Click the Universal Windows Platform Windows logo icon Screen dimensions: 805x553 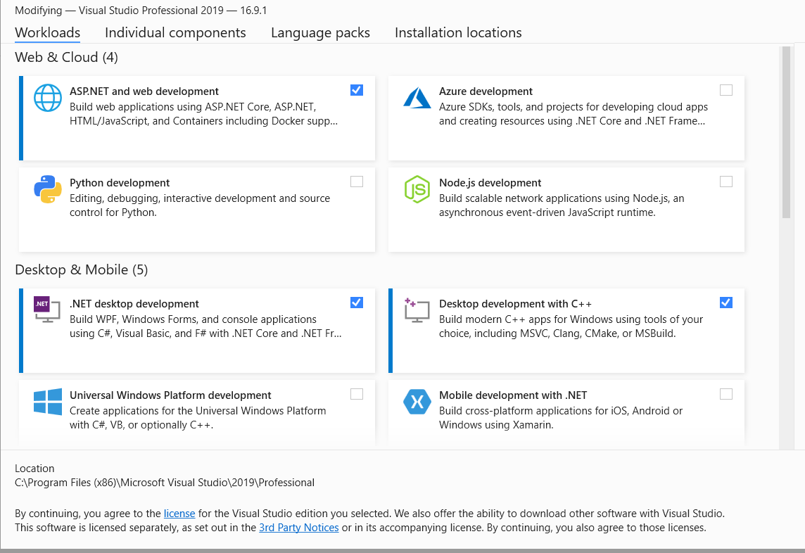pos(48,402)
